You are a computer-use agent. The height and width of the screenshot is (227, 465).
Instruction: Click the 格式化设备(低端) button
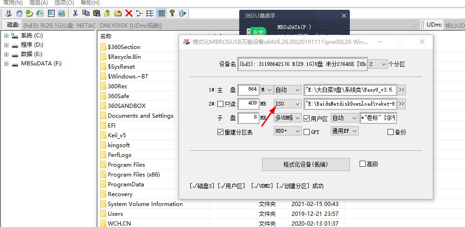(306, 164)
